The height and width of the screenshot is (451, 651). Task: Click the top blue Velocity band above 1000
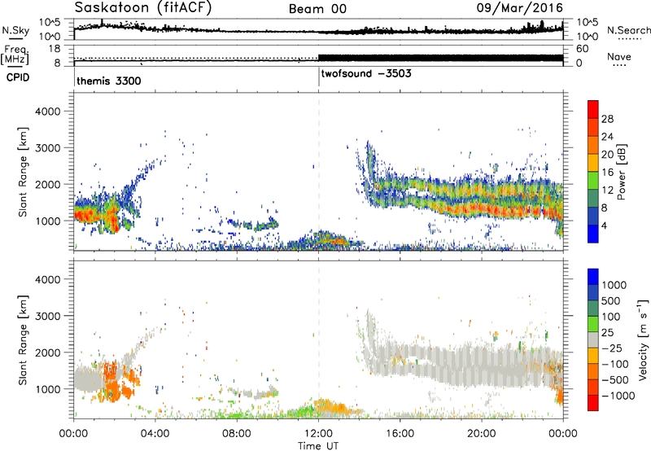click(x=593, y=277)
